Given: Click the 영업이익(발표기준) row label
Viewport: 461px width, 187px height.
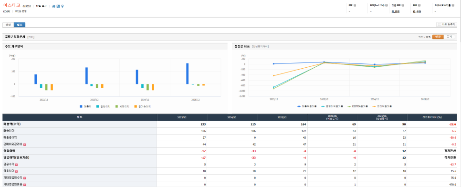Looking at the screenshot, I should point(16,157).
